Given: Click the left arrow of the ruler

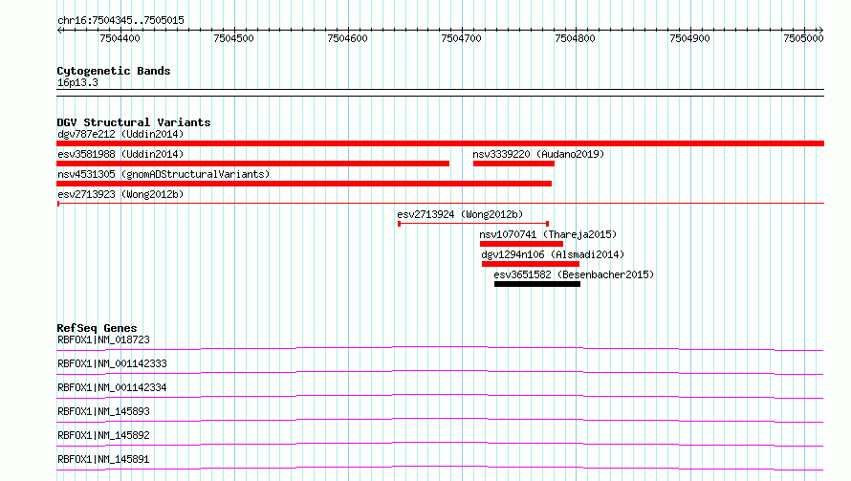Looking at the screenshot, I should (59, 31).
